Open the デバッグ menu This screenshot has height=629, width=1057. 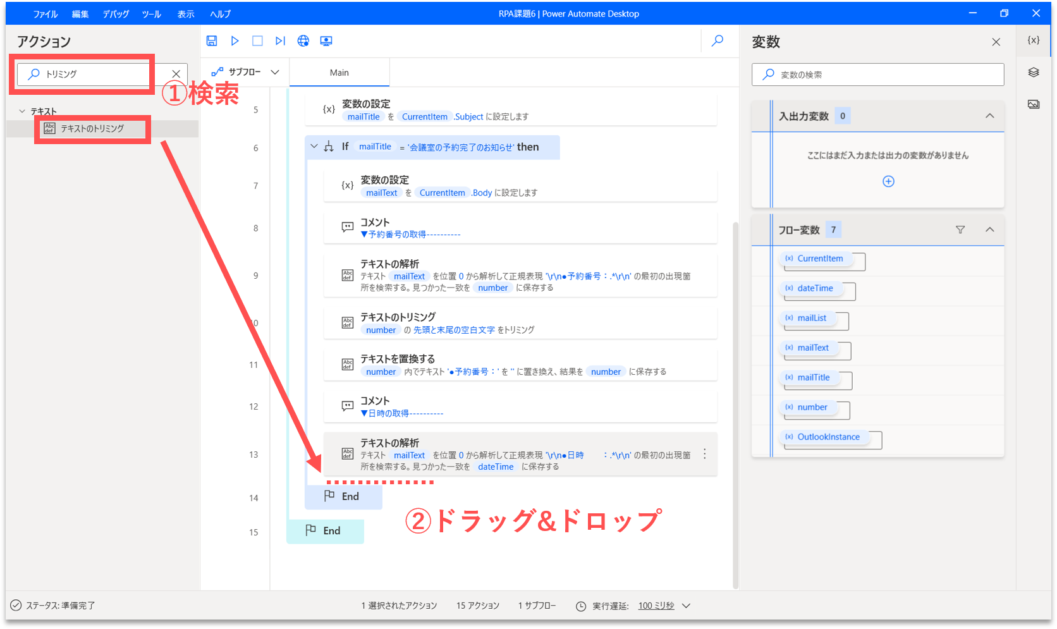tap(116, 14)
